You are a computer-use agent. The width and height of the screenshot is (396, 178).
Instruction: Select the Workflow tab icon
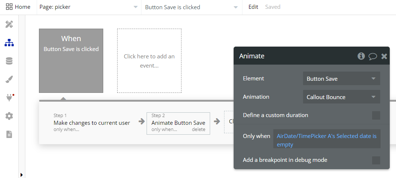click(x=9, y=43)
